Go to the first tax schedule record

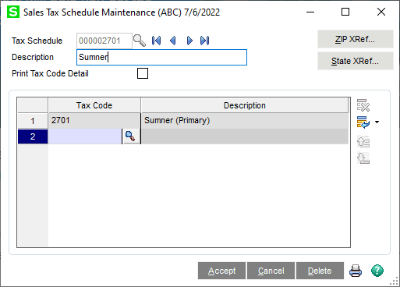[x=156, y=41]
